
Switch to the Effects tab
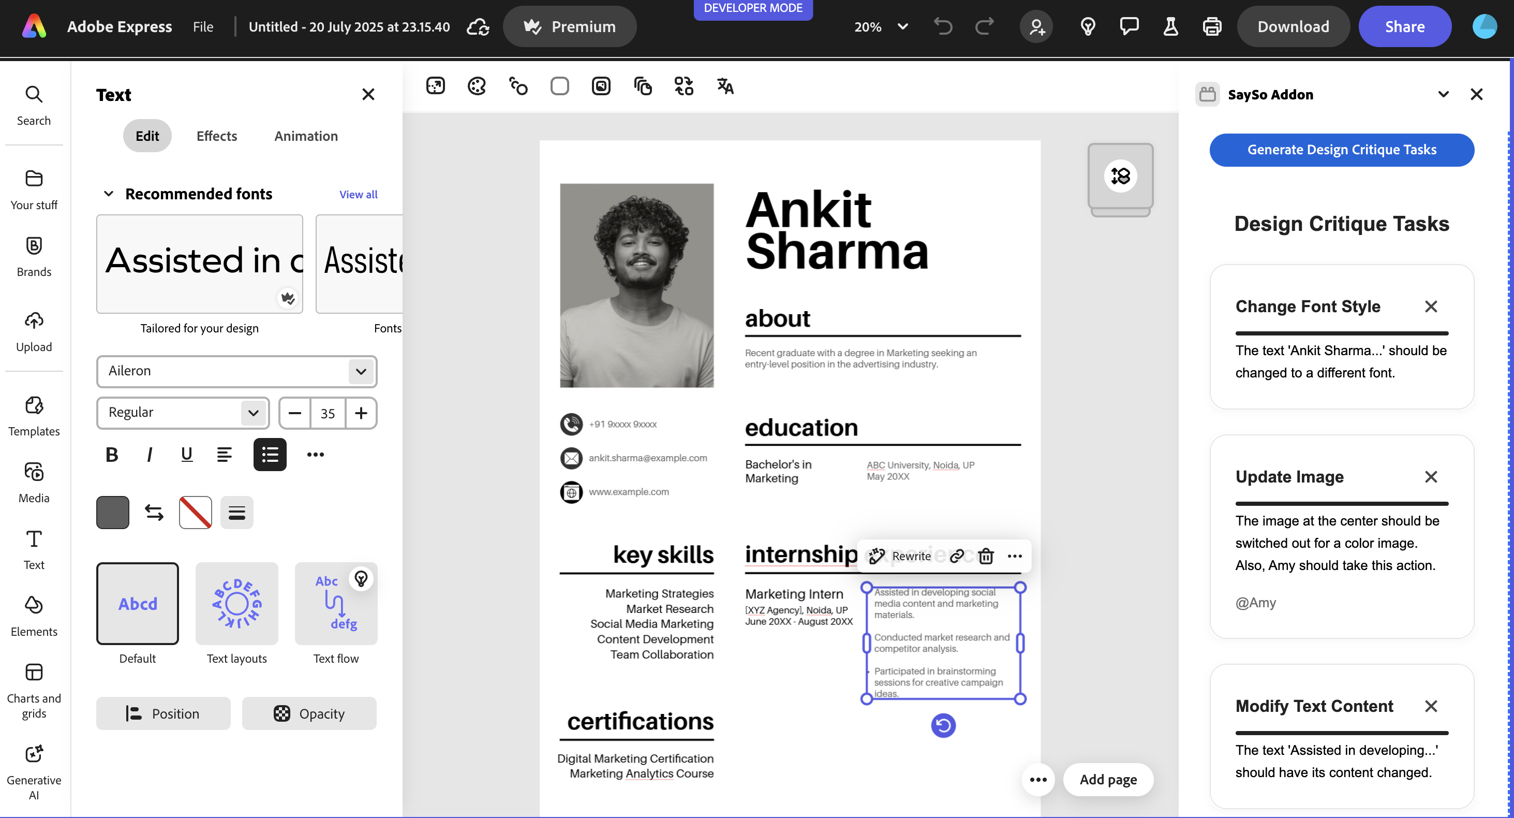pyautogui.click(x=216, y=136)
